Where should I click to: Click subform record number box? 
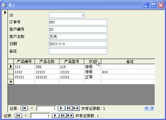tap(47, 108)
